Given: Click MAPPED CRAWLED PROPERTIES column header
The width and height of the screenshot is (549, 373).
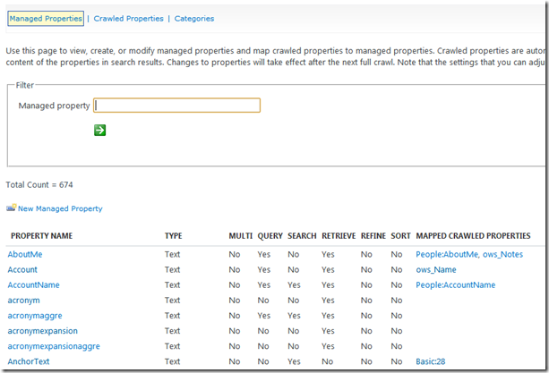Looking at the screenshot, I should pos(473,236).
